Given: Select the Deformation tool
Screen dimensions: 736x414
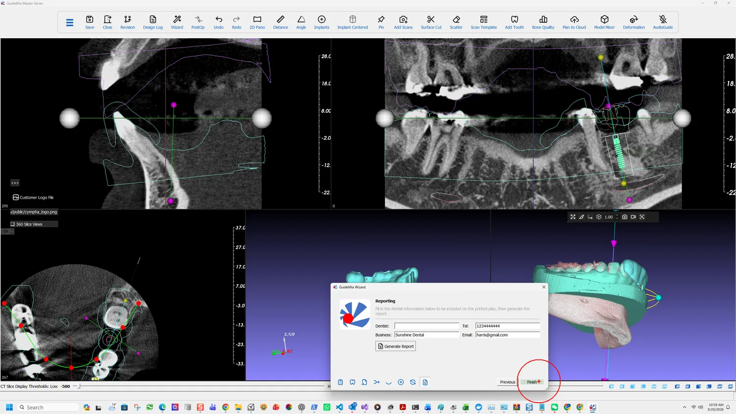Looking at the screenshot, I should (634, 22).
